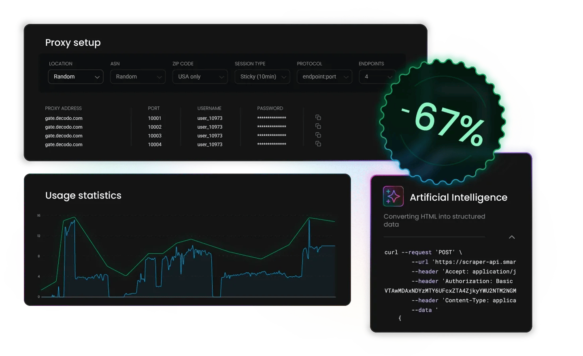Select first gate.decodo.com proxy address
Image resolution: width=583 pixels, height=356 pixels.
[x=64, y=119]
